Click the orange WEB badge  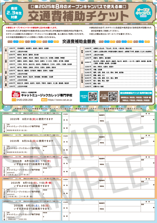(44, 100)
